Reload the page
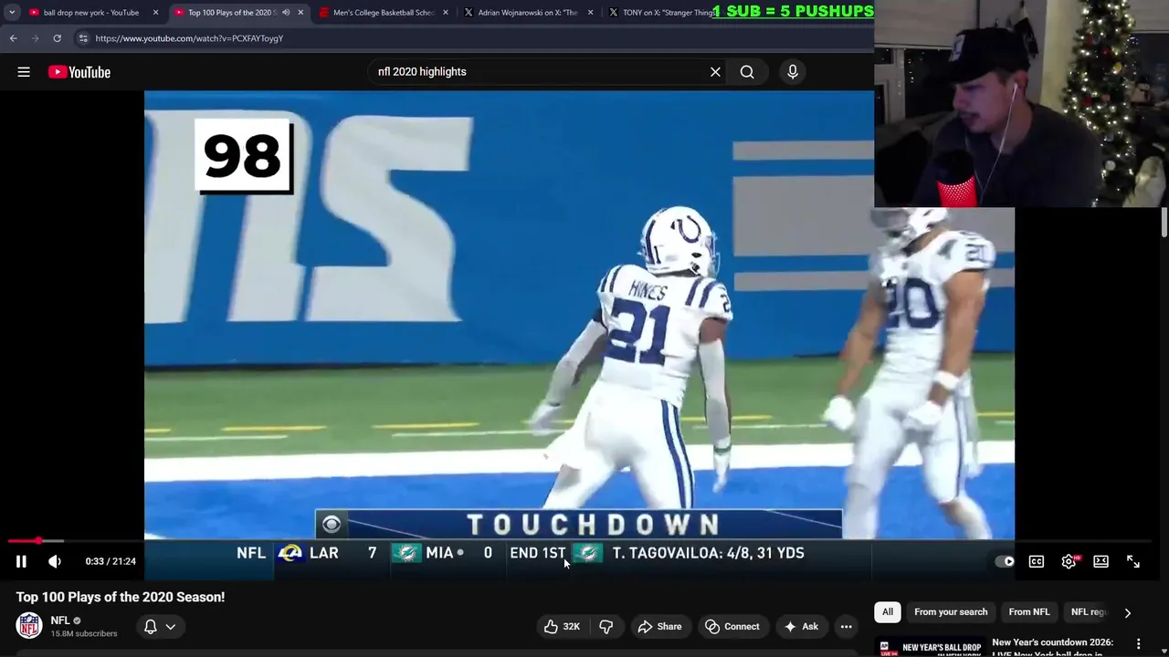 [x=57, y=38]
